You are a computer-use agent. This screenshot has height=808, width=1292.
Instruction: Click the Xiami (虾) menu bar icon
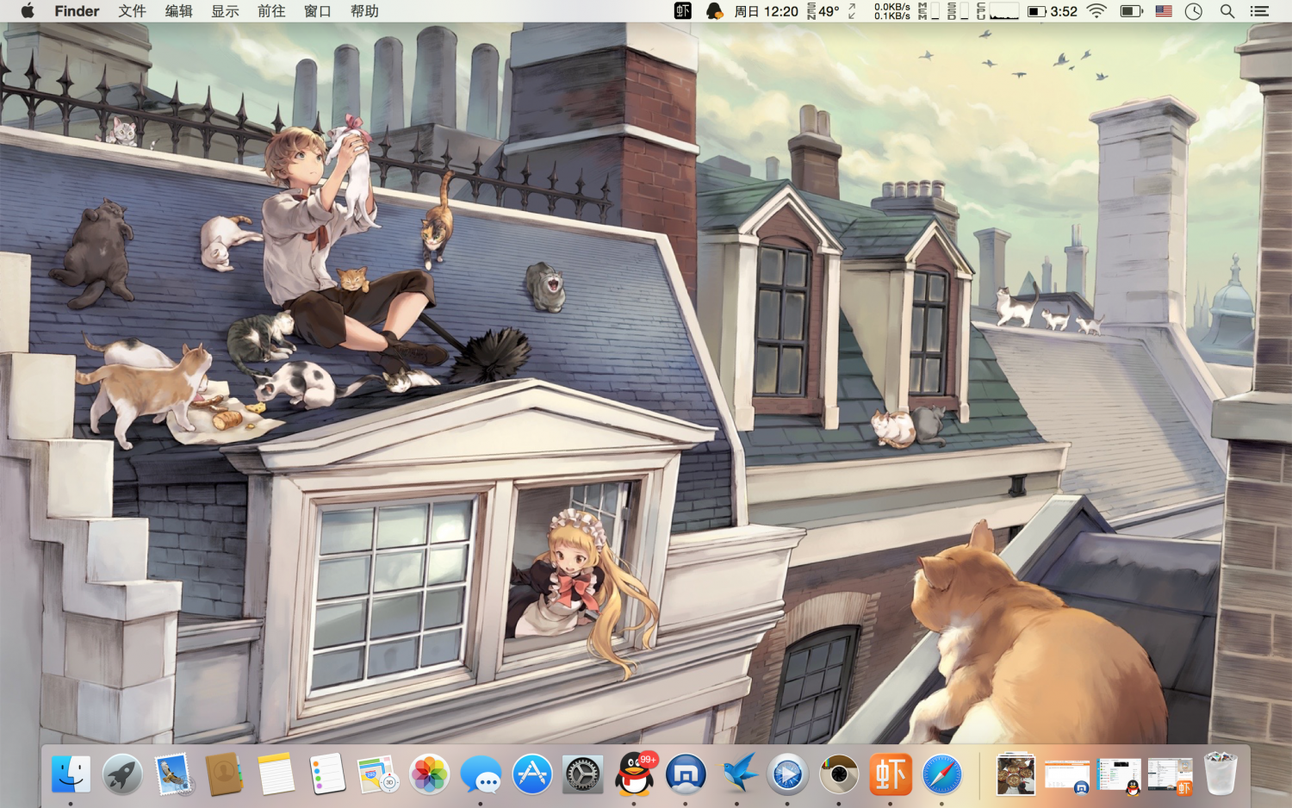[x=683, y=11]
